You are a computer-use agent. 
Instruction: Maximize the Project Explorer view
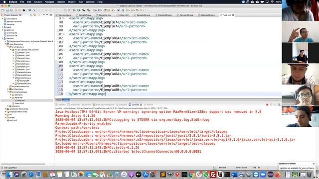pos(51,15)
